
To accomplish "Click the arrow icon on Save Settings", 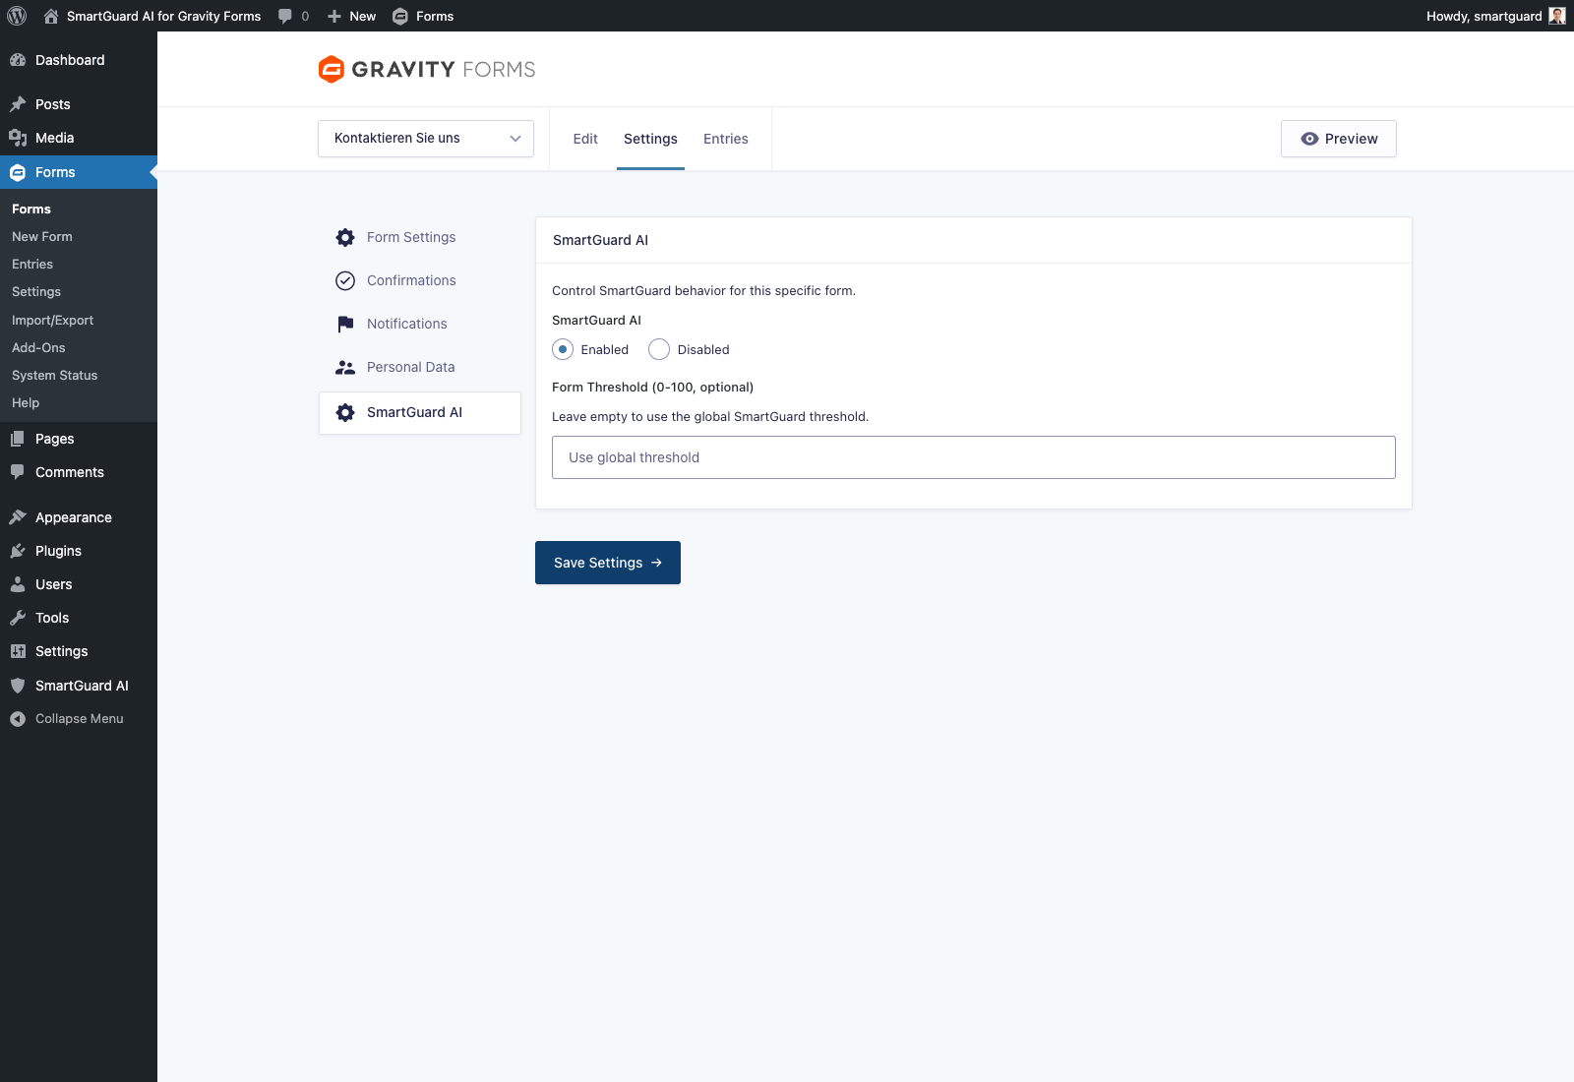I will coord(656,563).
